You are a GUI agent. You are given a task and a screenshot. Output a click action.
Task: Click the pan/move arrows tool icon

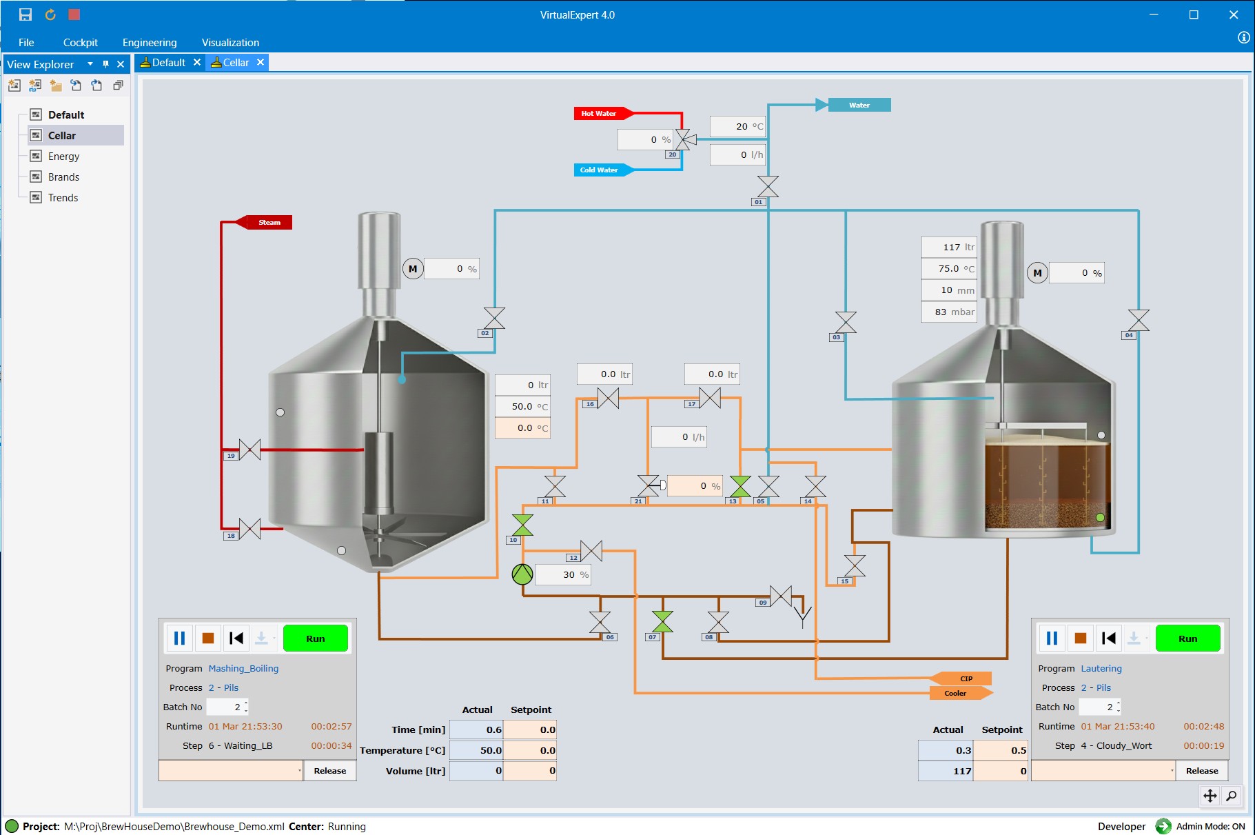click(x=1210, y=796)
